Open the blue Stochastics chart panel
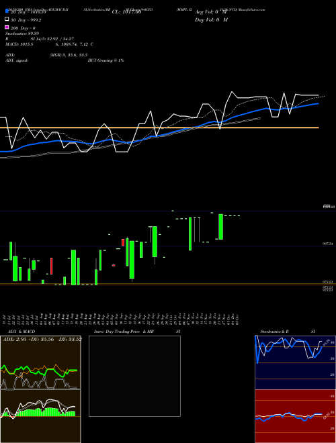Viewport: 336px width, 443px height. pos(295,362)
